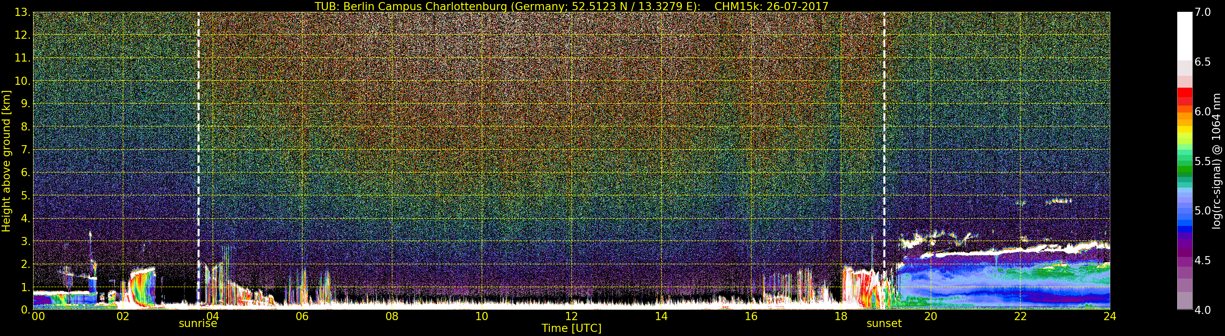Click the 'log(rc-signal) @ 1064 nm' colorbar label
This screenshot has height=336, width=1225.
[1216, 161]
